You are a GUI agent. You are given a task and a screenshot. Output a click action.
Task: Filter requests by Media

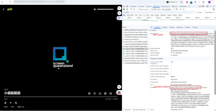point(157,15)
